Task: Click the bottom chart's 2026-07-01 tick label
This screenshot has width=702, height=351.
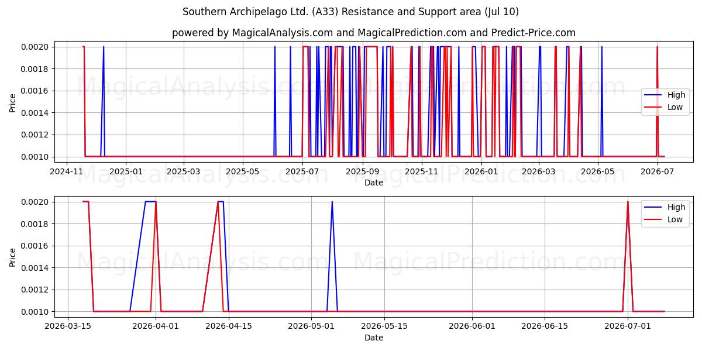Action: tap(628, 326)
